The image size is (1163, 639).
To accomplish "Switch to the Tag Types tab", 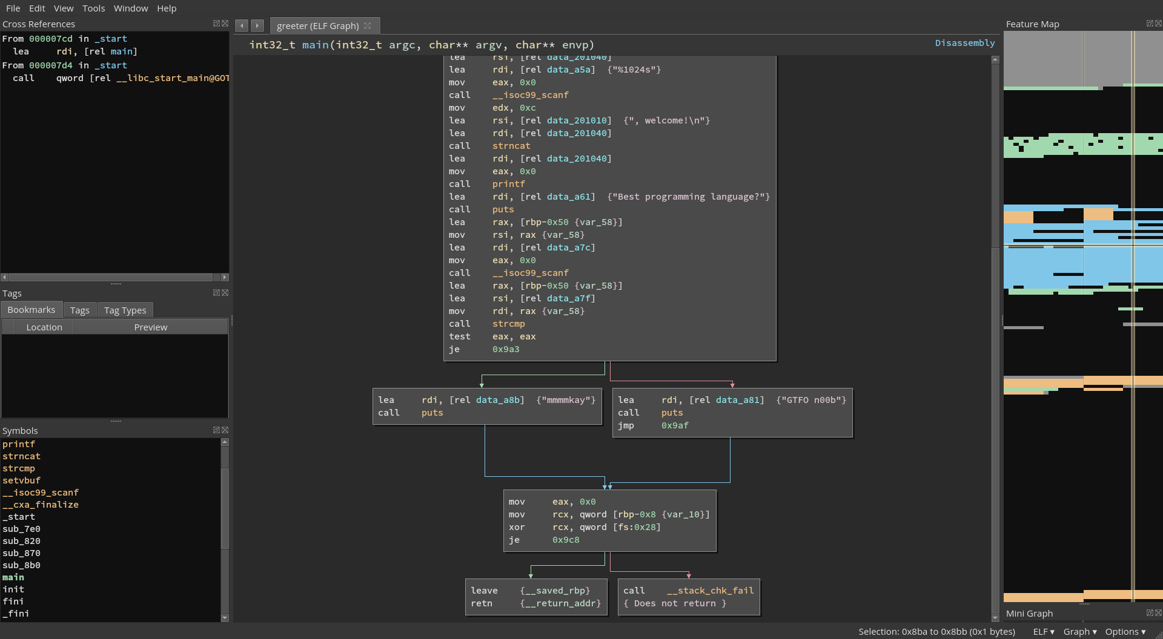I will pyautogui.click(x=125, y=310).
